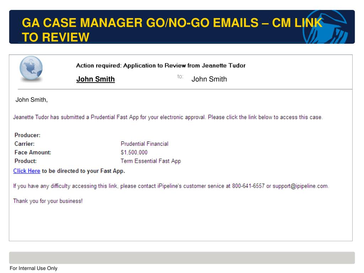Image resolution: width=364 pixels, height=273 pixels.
Task: Select the 'Product:' label
Action: click(x=26, y=161)
